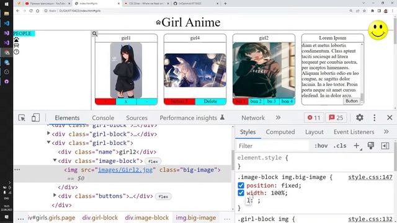Open DevTools settings gear
The image size is (397, 223).
point(360,118)
